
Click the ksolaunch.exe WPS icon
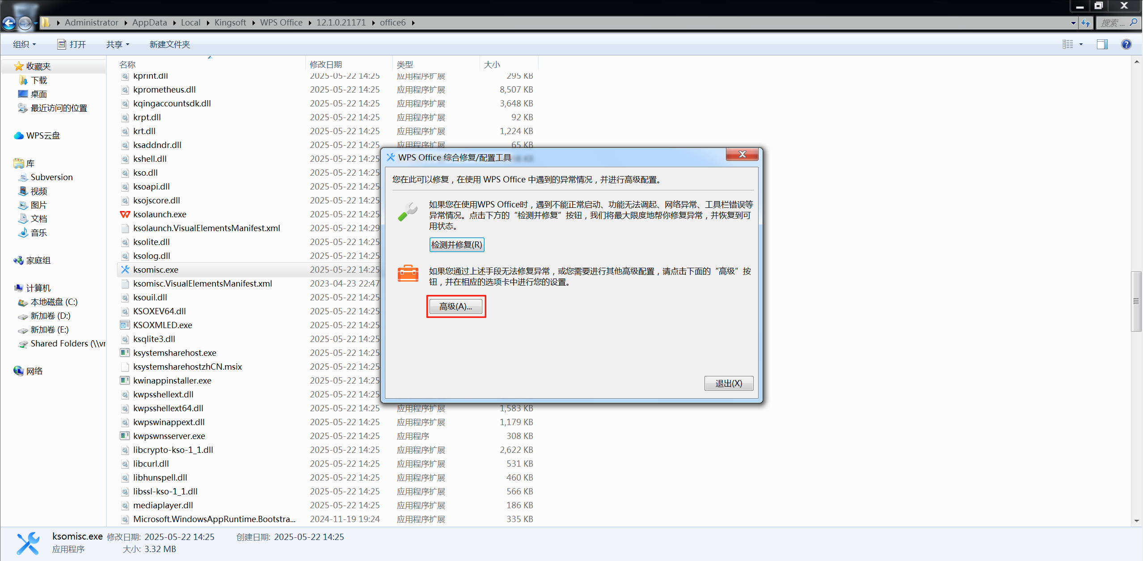click(x=125, y=214)
